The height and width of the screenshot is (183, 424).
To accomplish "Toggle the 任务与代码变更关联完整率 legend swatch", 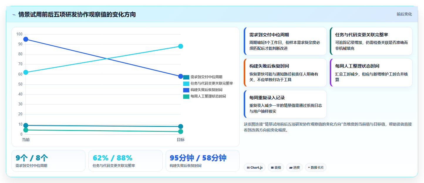I will pos(186,83).
